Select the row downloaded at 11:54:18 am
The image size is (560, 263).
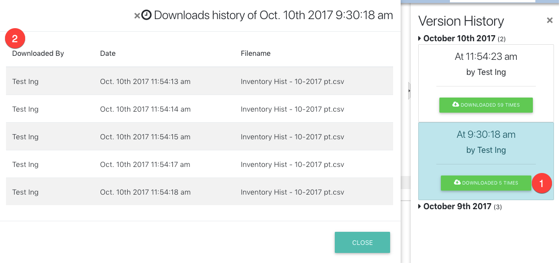[199, 192]
